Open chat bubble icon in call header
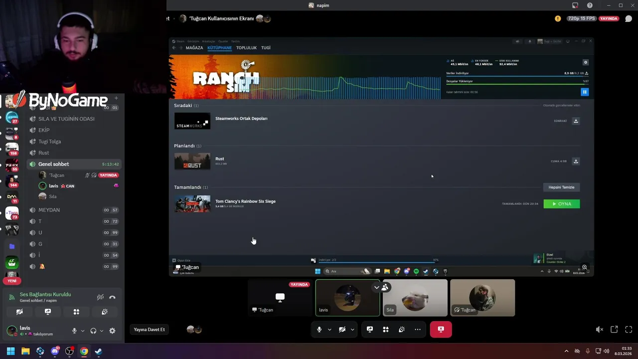The height and width of the screenshot is (359, 638). point(629,18)
